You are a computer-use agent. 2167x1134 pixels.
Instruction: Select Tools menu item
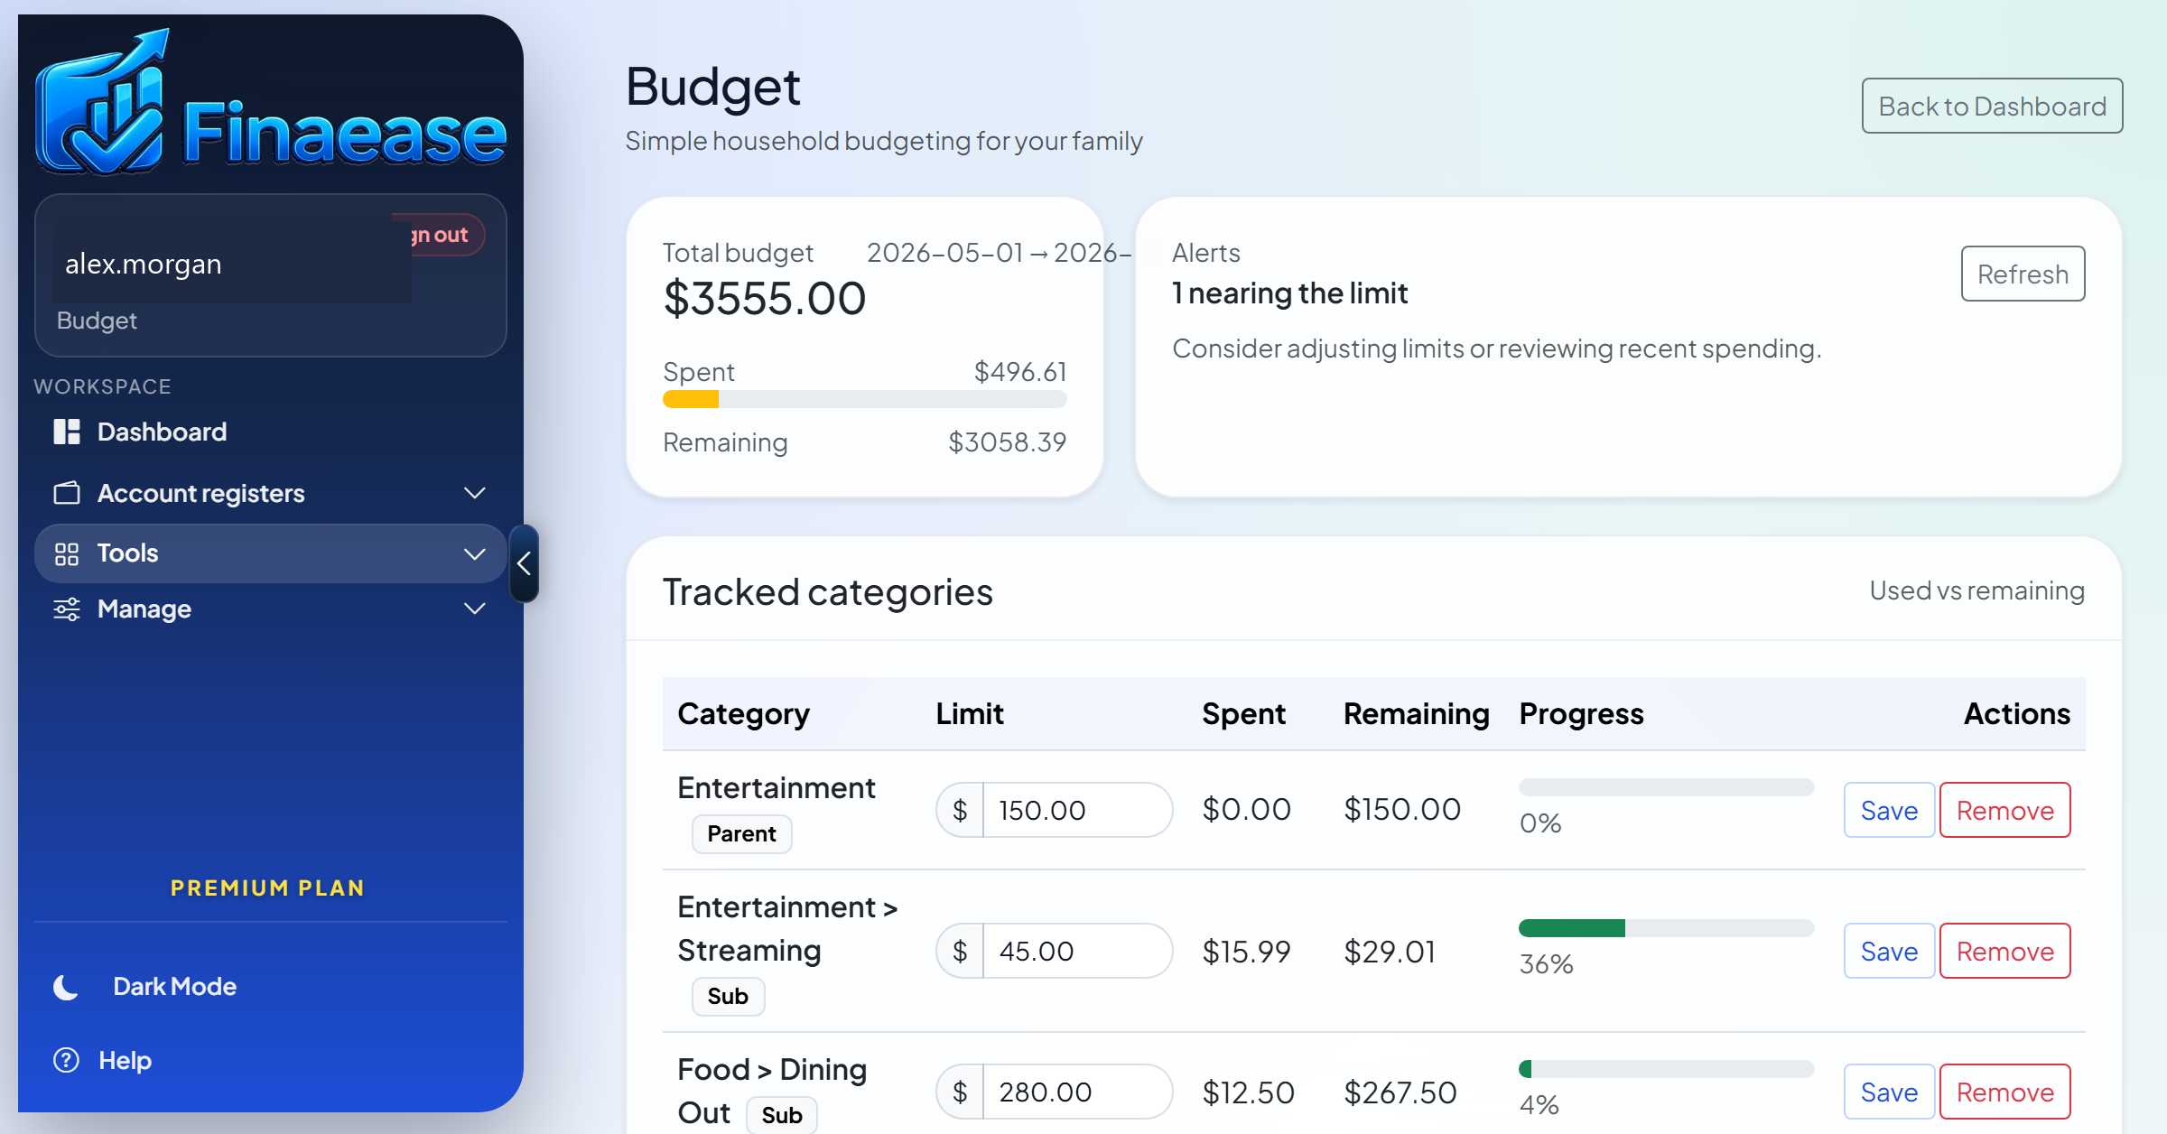point(127,553)
